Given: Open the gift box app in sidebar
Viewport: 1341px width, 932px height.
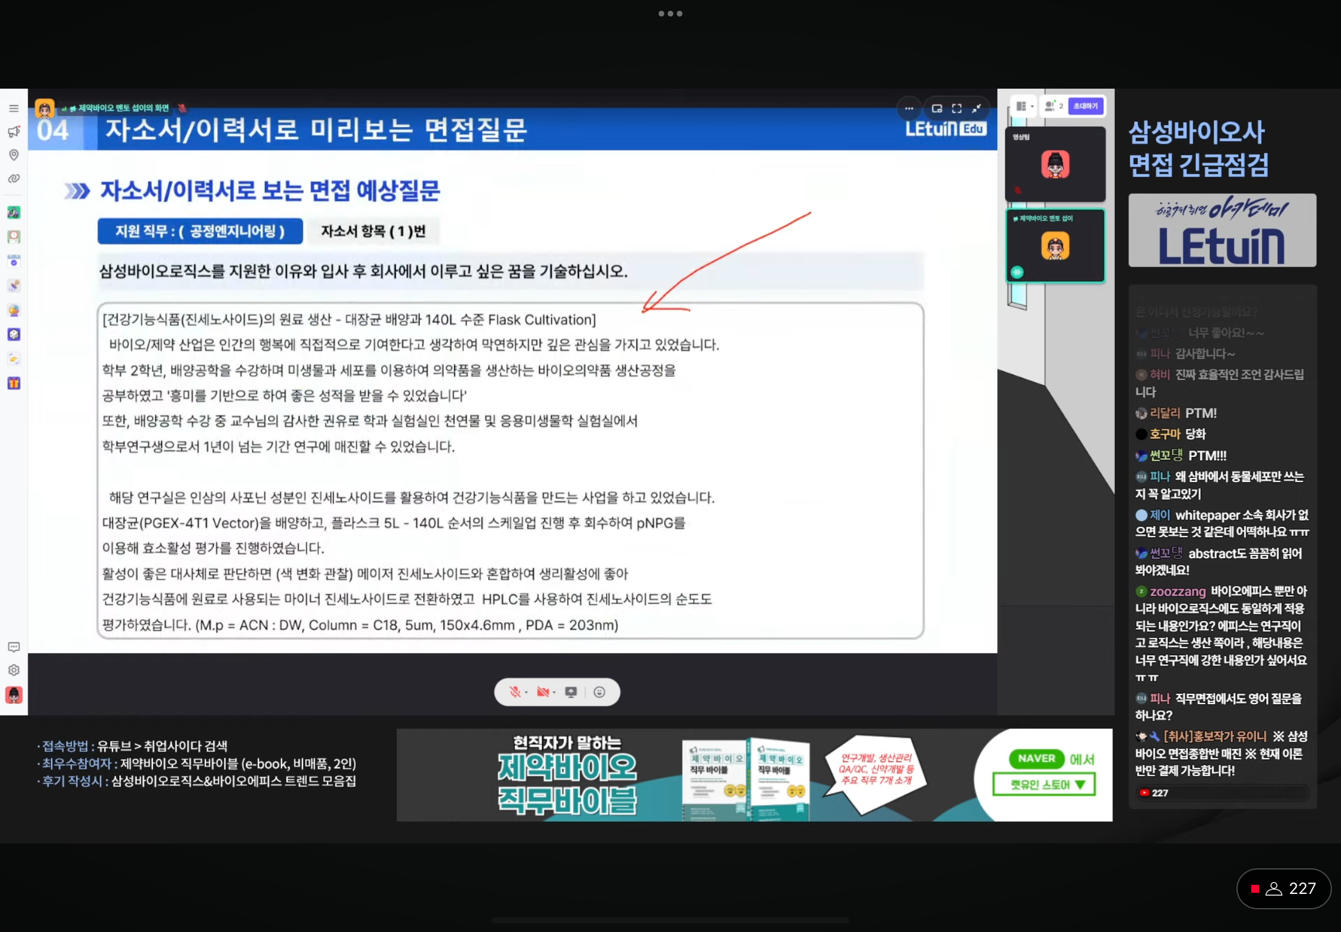Looking at the screenshot, I should point(14,384).
